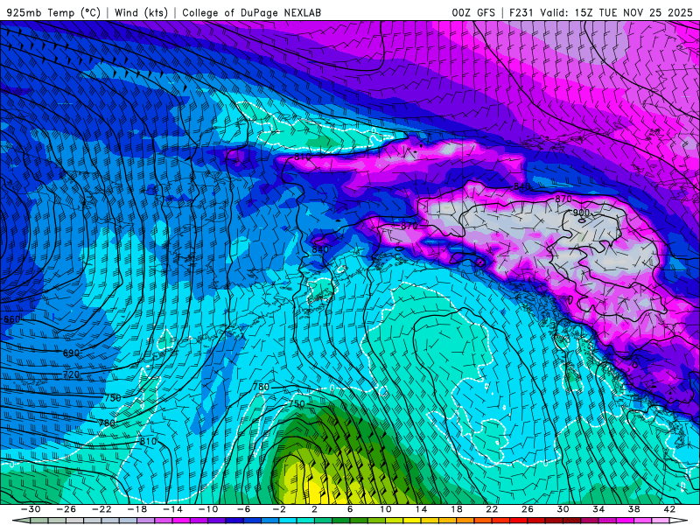Click the -14 value on the temperature scale
Image resolution: width=700 pixels, height=525 pixels.
point(172,509)
